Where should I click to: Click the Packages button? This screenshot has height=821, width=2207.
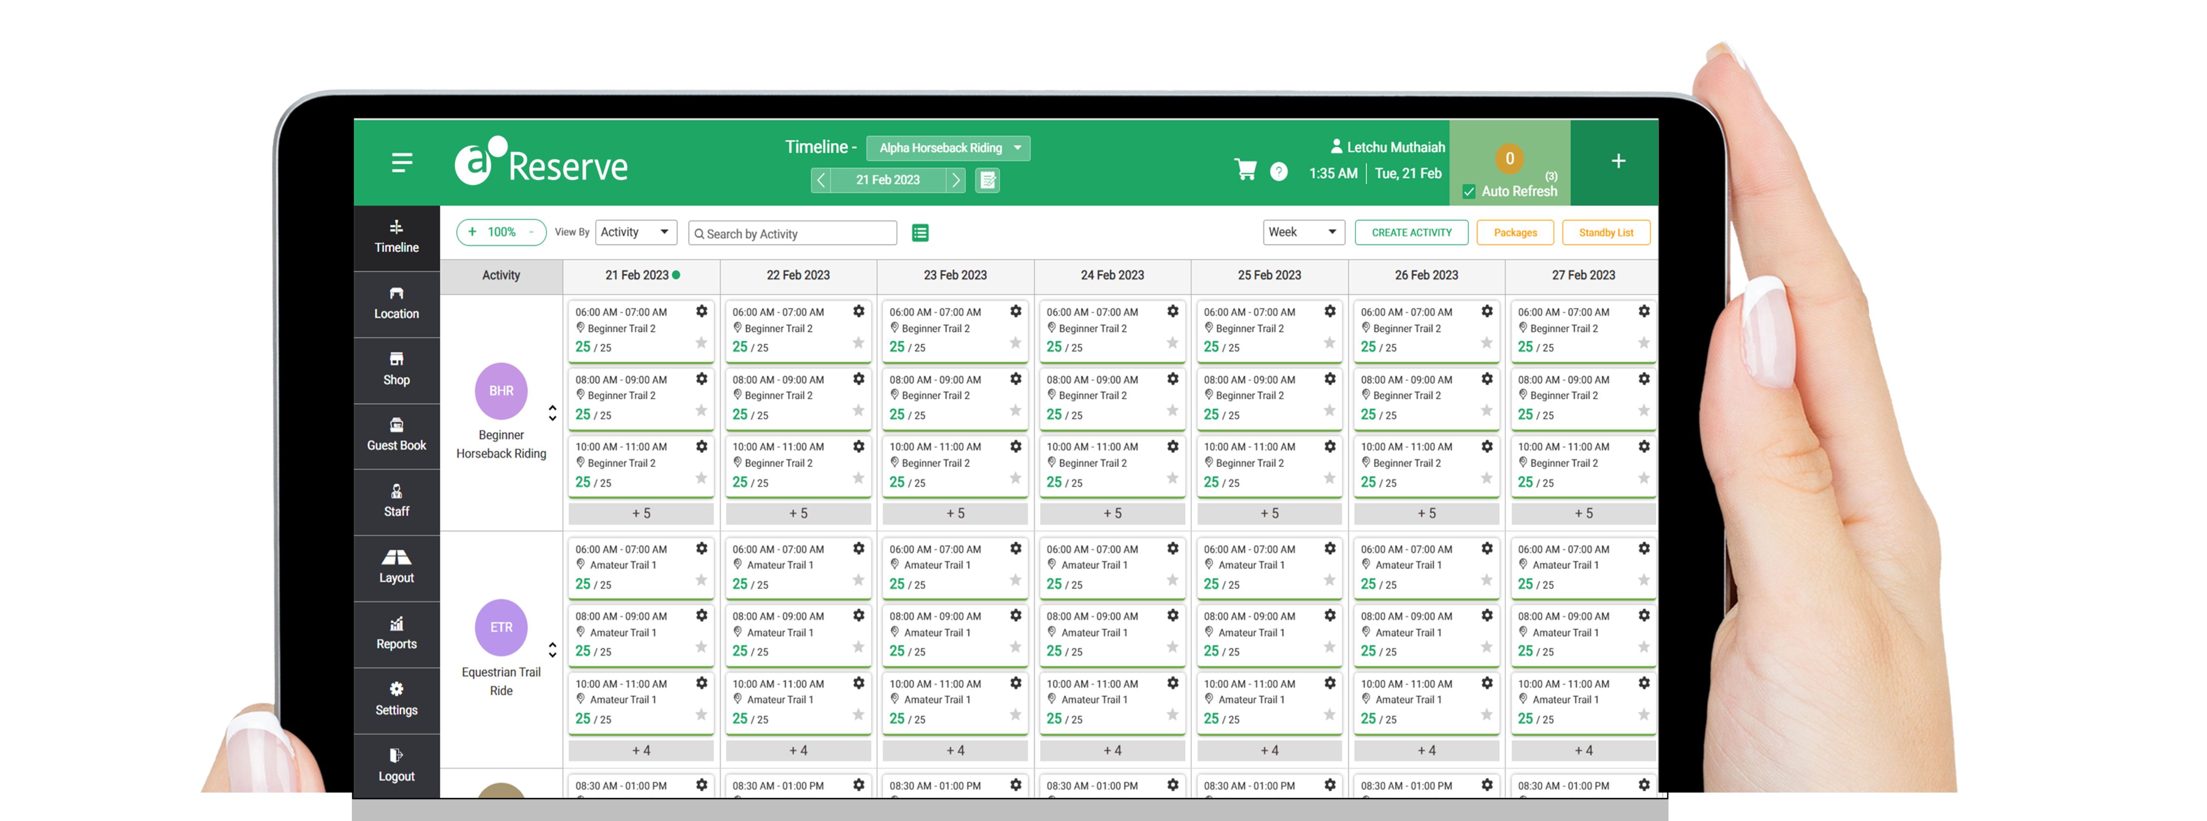(x=1515, y=232)
